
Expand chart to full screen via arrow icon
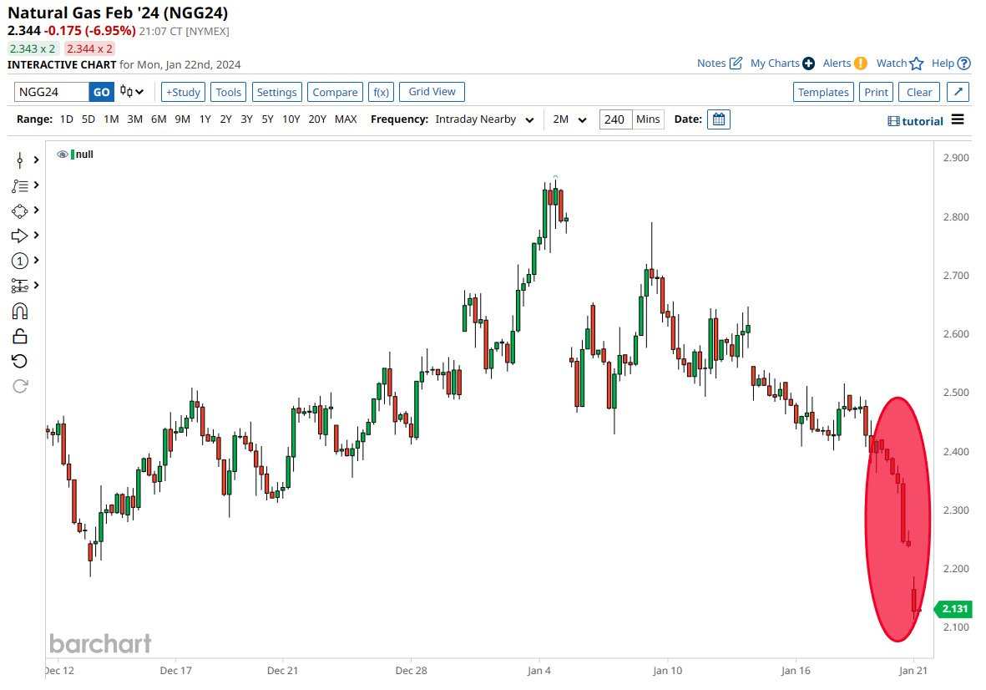[x=958, y=92]
